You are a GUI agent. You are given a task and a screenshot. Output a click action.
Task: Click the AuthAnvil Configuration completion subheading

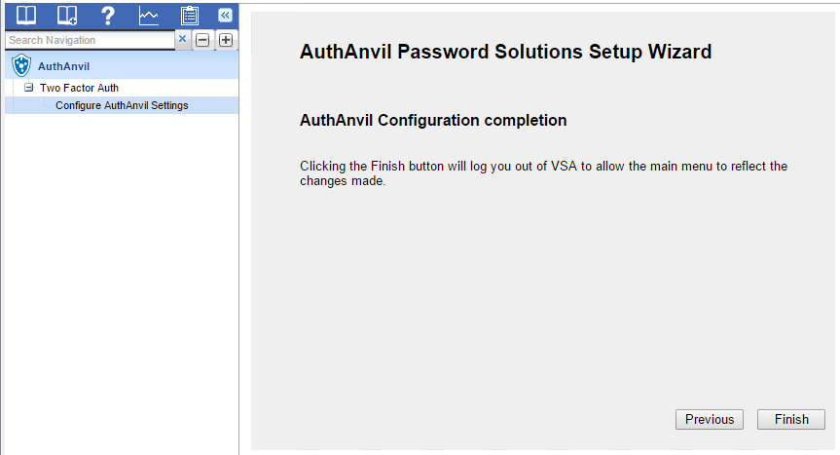(x=433, y=120)
